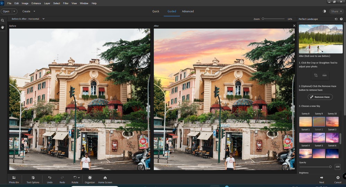Toggle the light/dark theme icon

point(325,11)
